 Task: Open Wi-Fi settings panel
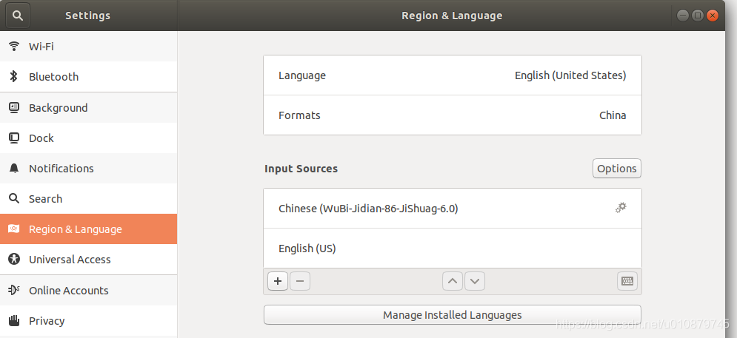coord(88,47)
